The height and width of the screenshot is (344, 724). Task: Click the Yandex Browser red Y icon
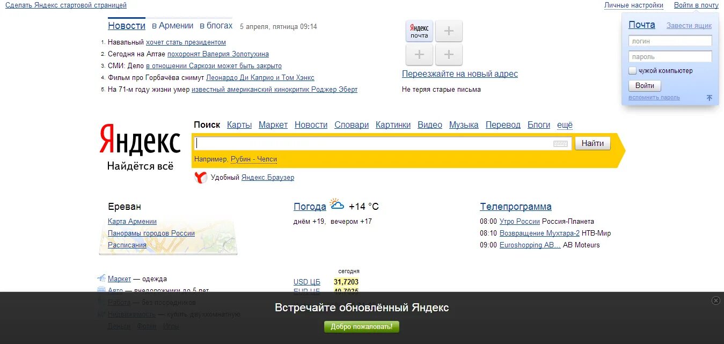click(x=200, y=178)
